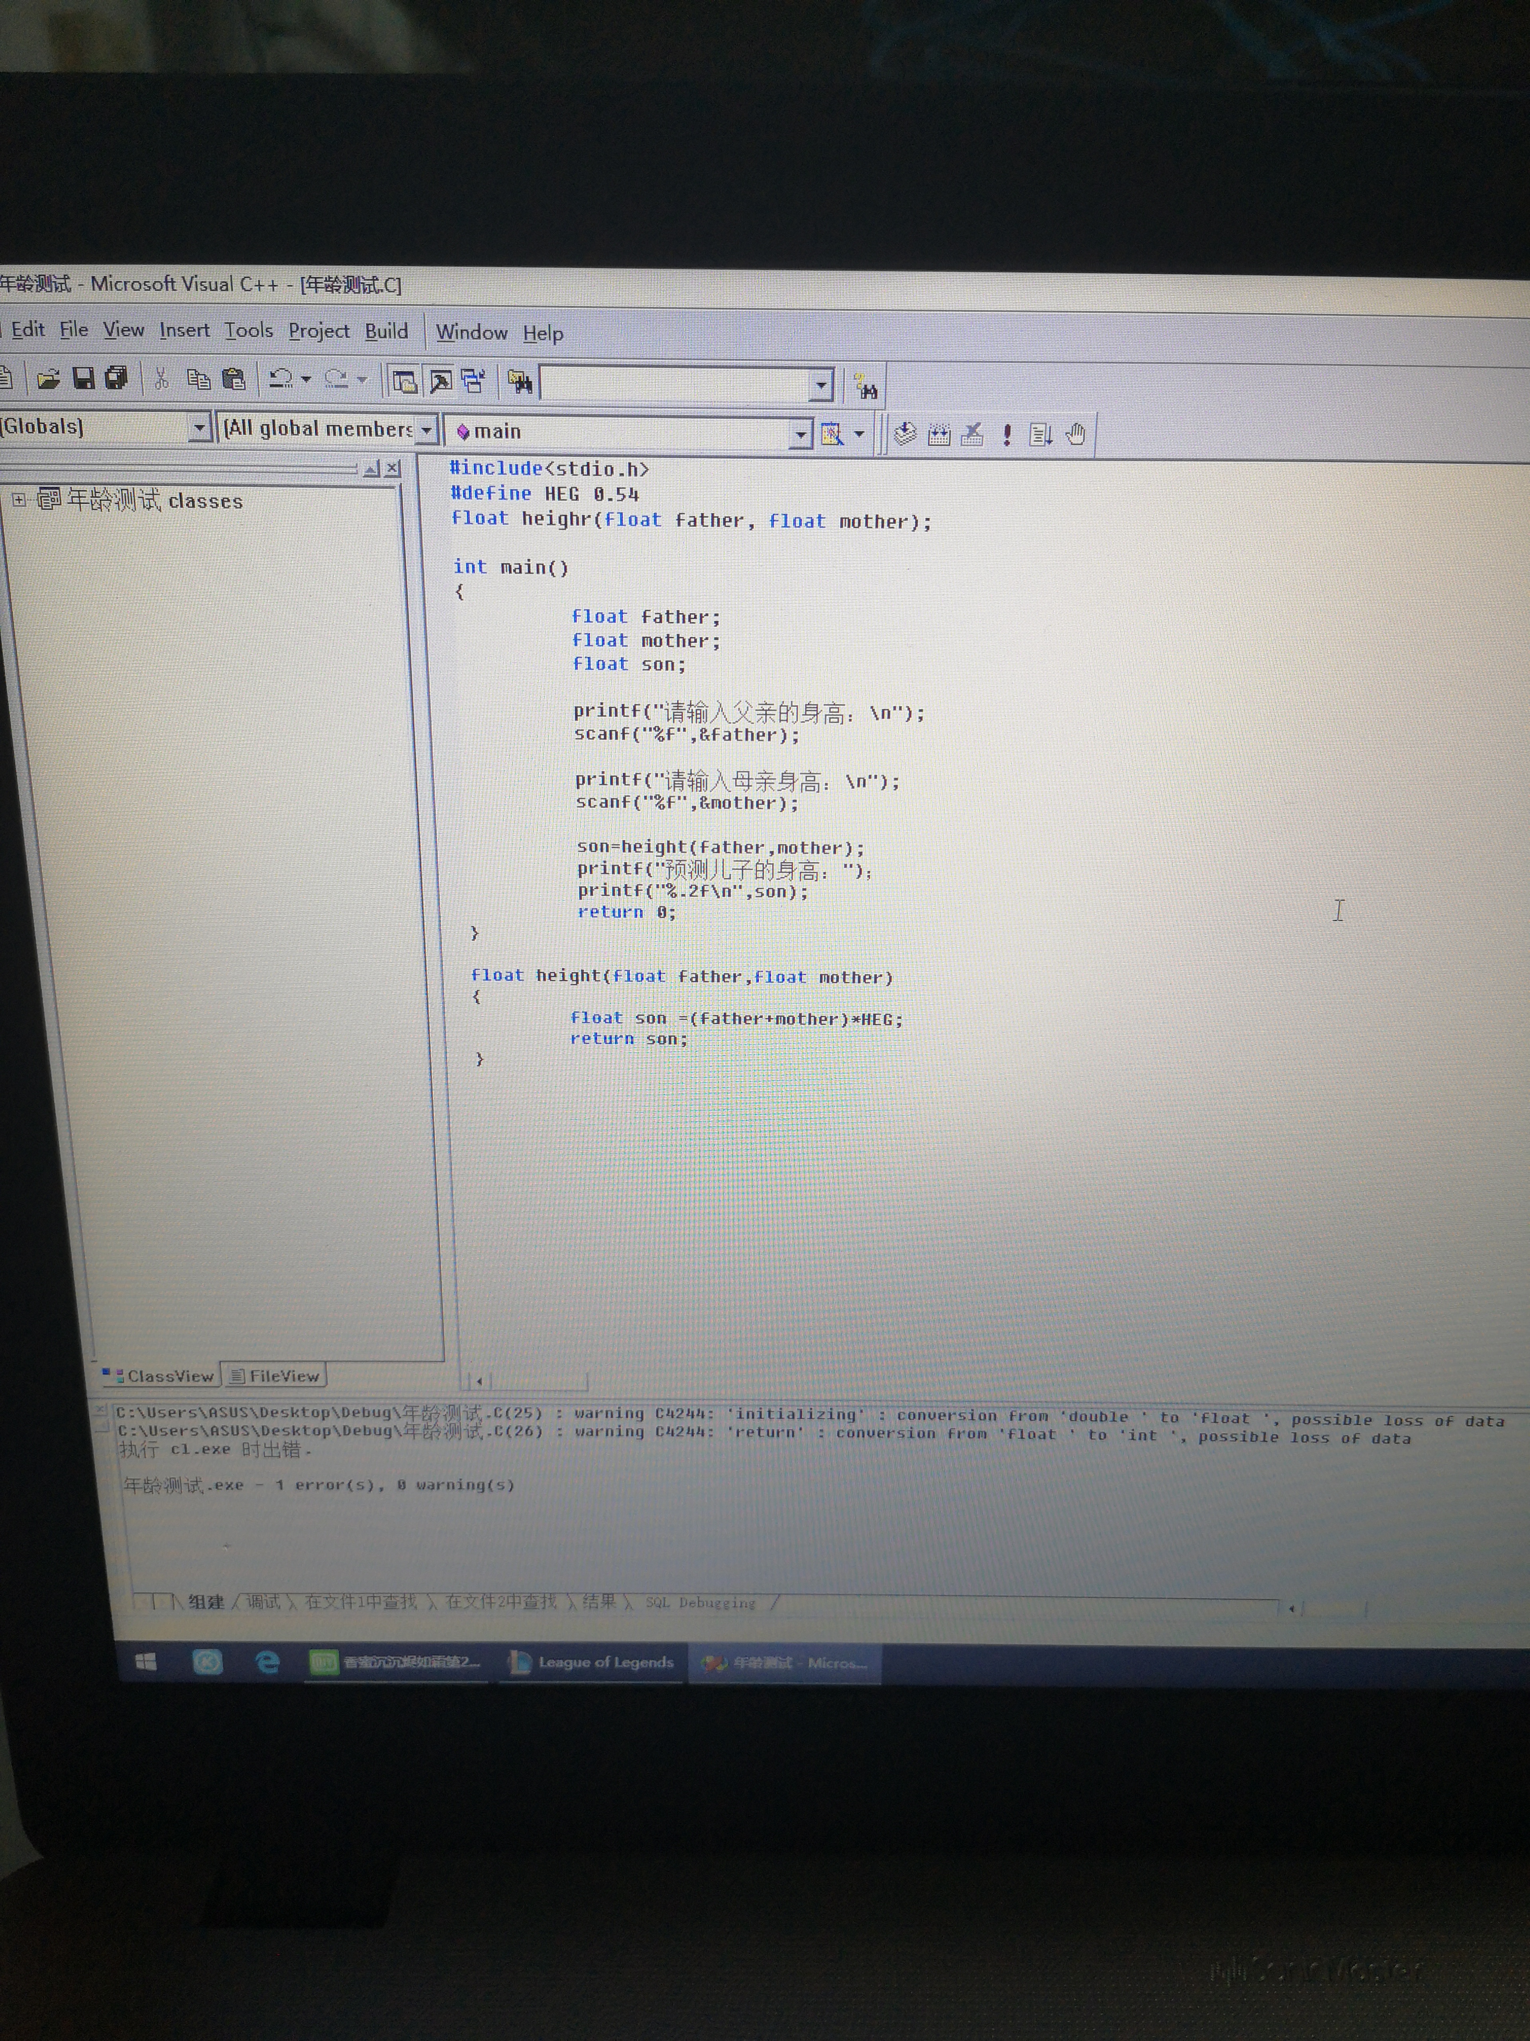Open the WizardBar actions dropdown arrow
The image size is (1530, 2041).
coord(859,434)
